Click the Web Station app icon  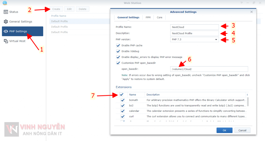click(x=5, y=3)
